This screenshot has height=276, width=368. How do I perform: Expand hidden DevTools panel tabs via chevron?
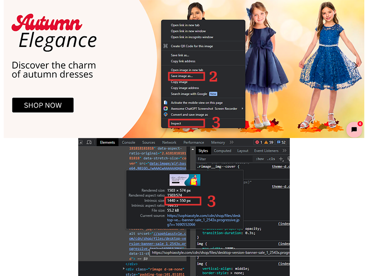[x=231, y=142]
